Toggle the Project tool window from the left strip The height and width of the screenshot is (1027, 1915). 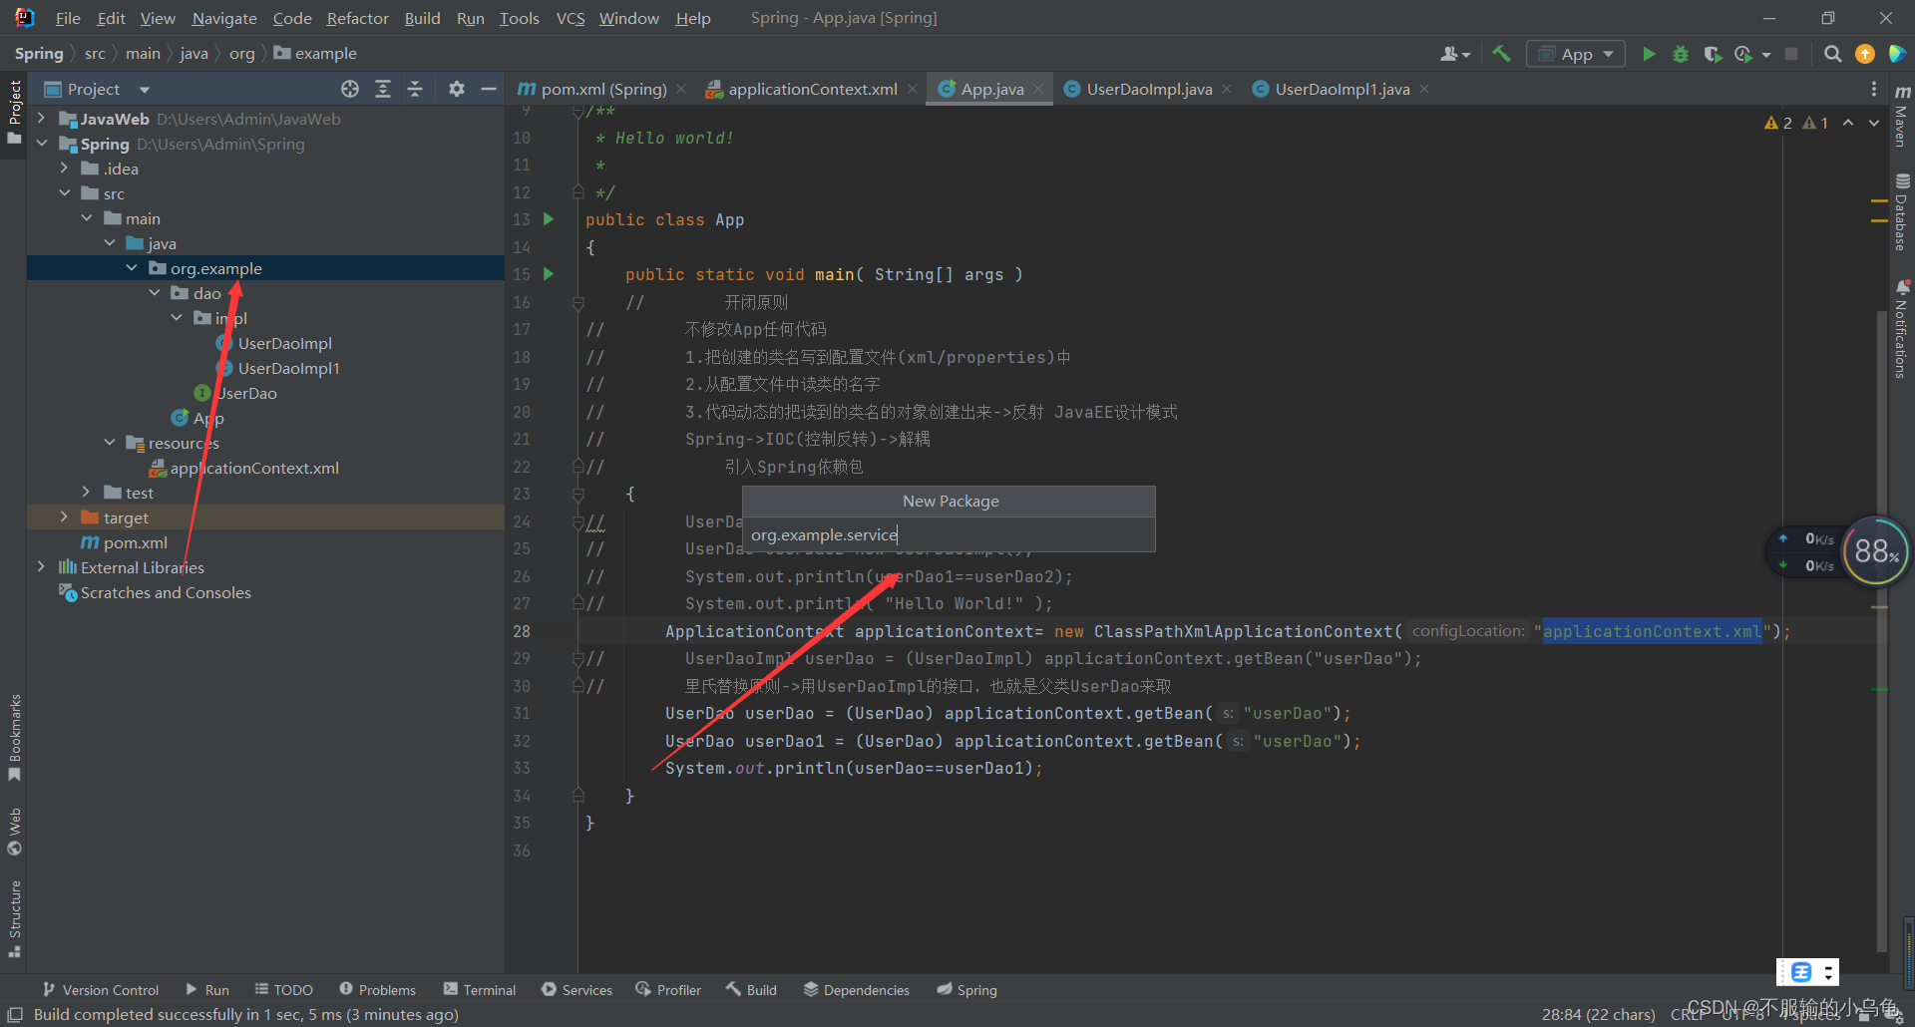pyautogui.click(x=15, y=112)
